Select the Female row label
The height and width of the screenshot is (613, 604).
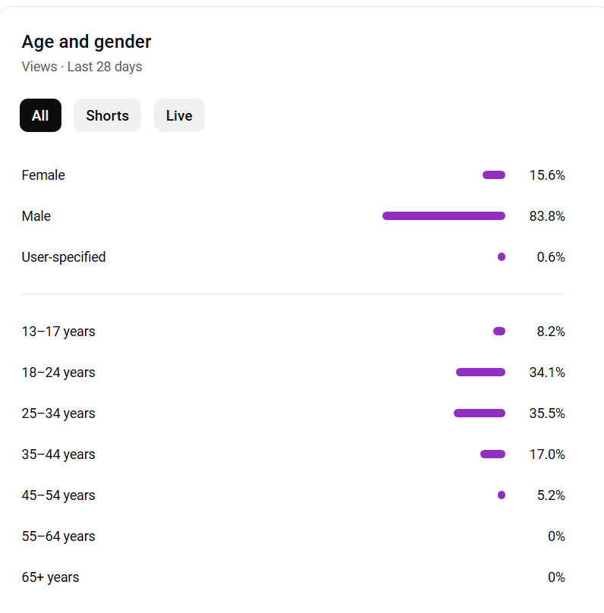click(x=43, y=175)
